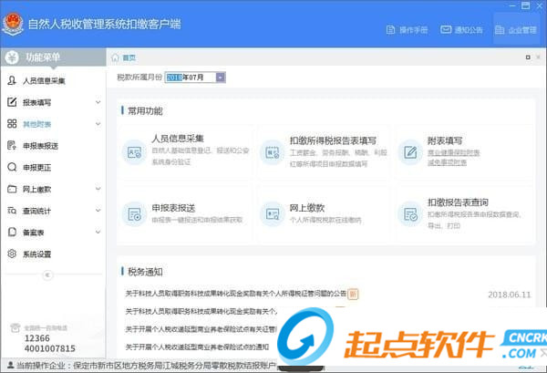The image size is (547, 373).
Task: Expand the 其他附表 submenu chevron
Action: tap(98, 124)
